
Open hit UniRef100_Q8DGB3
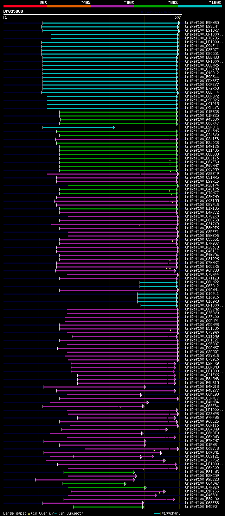point(202,154)
